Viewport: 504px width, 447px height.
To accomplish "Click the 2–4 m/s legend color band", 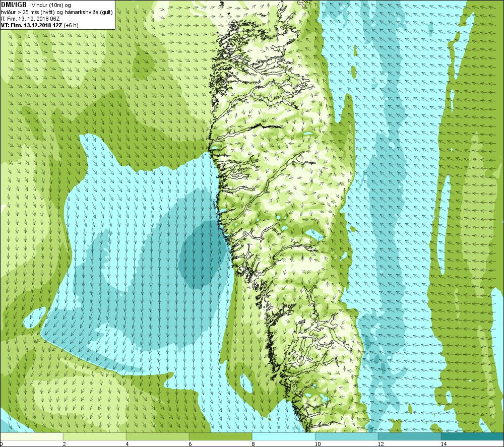I will pyautogui.click(x=95, y=436).
